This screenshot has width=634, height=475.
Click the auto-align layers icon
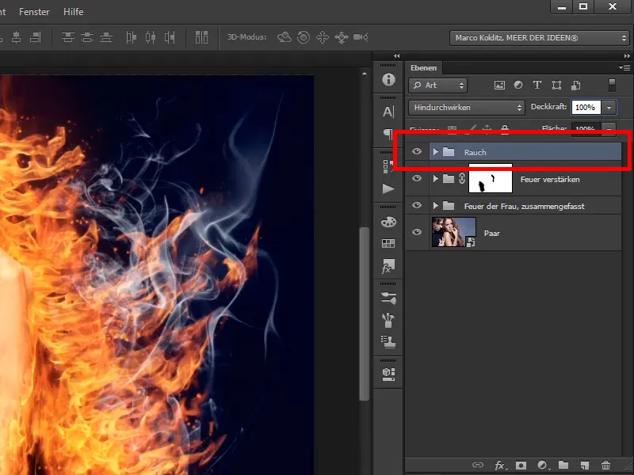[201, 37]
